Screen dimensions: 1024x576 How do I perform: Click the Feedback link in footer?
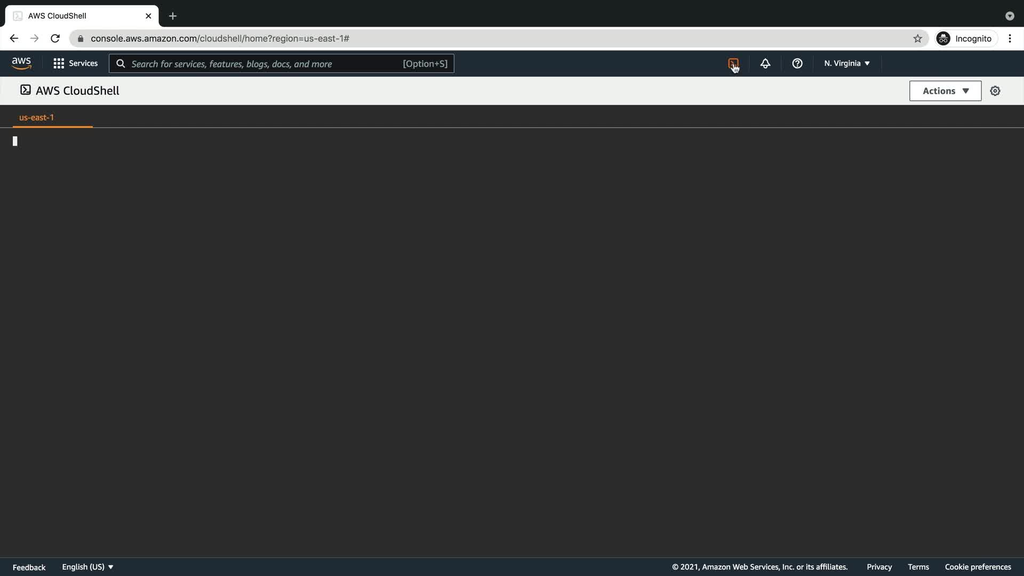pos(29,567)
